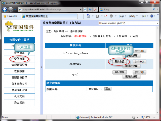
Task: Click 管理备份目录 sidebar item
Action: (x=19, y=78)
